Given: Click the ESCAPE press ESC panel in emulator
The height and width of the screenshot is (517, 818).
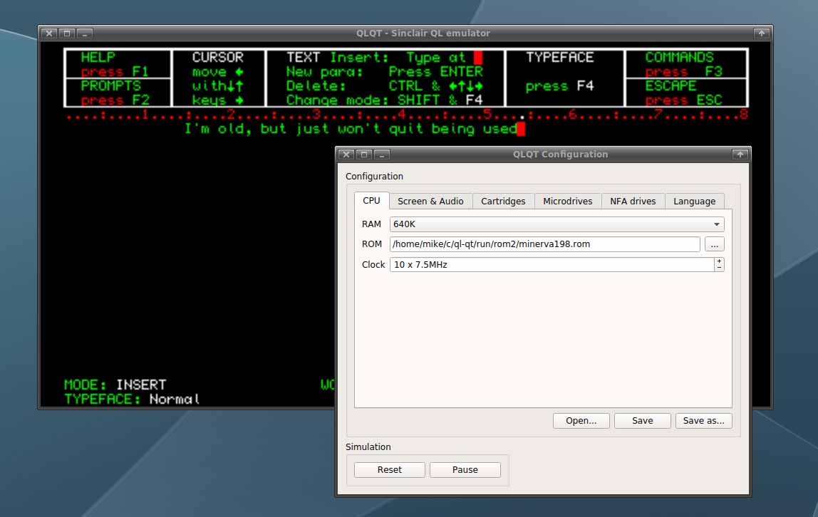Looking at the screenshot, I should pyautogui.click(x=687, y=93).
